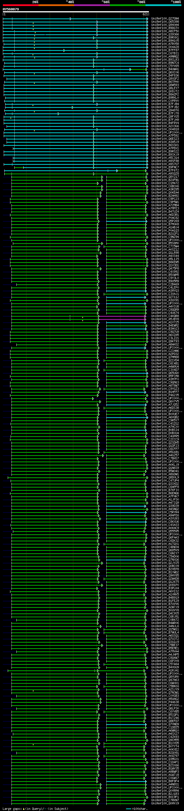Select hit label UniRef100_Q2T112
Viewport: 184px width, 811px height.
pos(165,297)
